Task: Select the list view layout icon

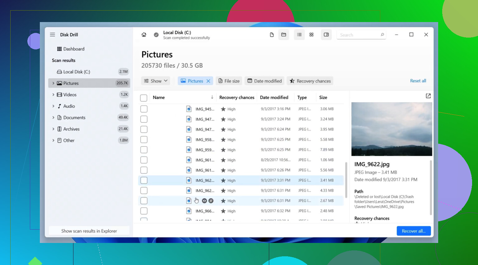Action: click(x=299, y=35)
